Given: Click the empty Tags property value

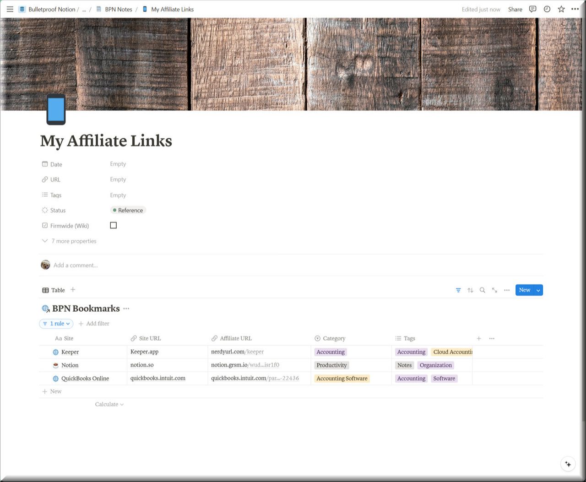Looking at the screenshot, I should coord(118,195).
